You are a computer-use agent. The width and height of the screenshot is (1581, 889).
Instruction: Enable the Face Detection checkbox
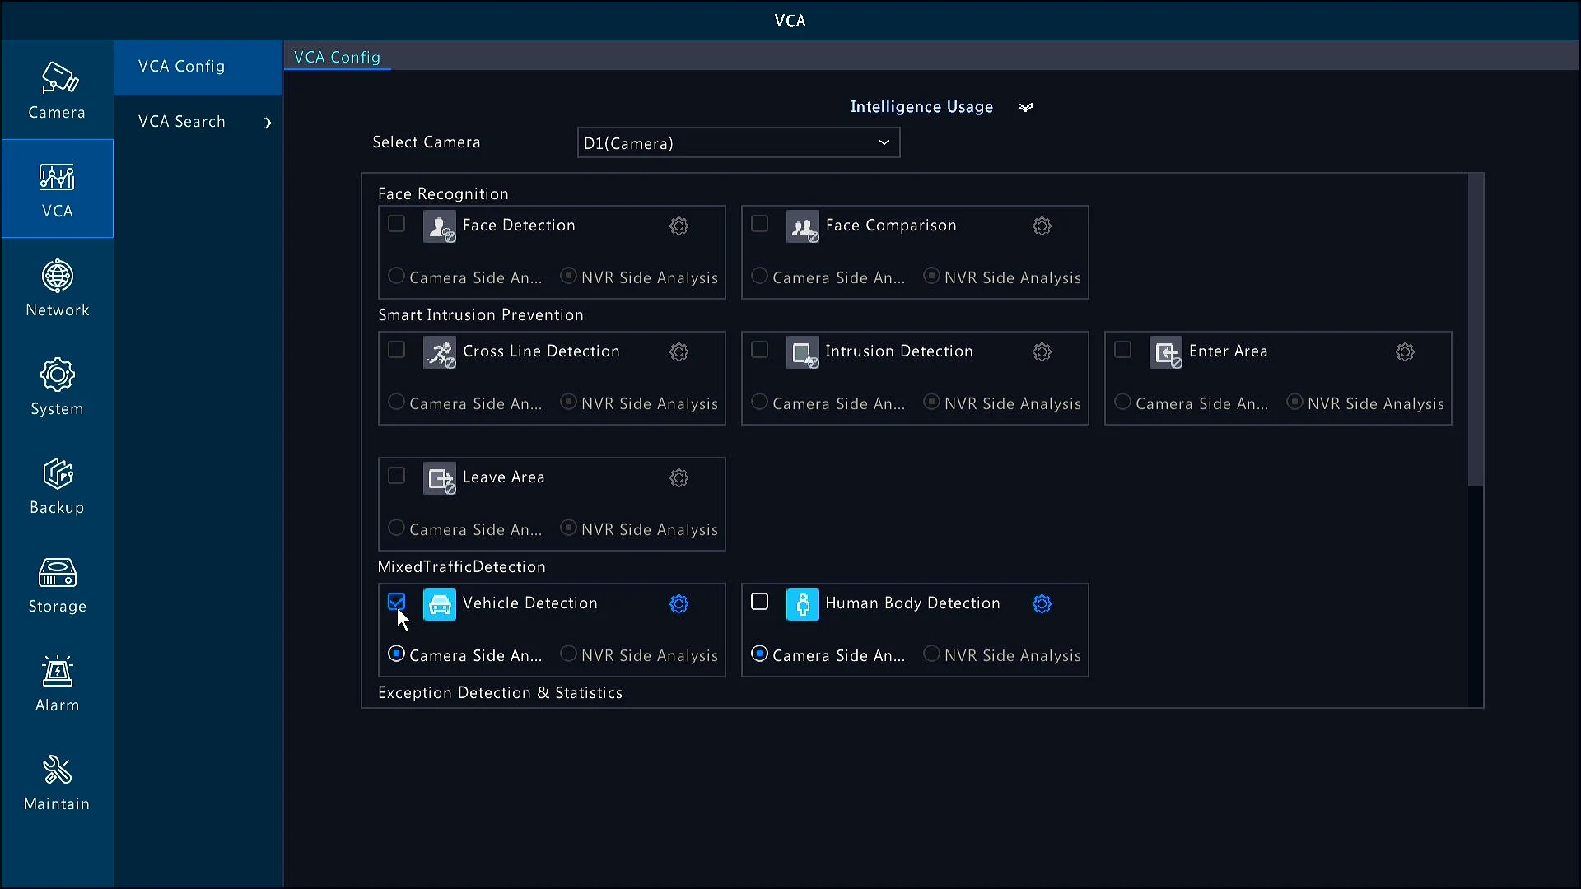[396, 225]
